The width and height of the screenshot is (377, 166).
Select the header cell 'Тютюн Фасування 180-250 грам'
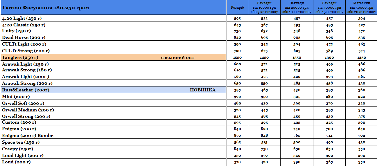pyautogui.click(x=113, y=8)
